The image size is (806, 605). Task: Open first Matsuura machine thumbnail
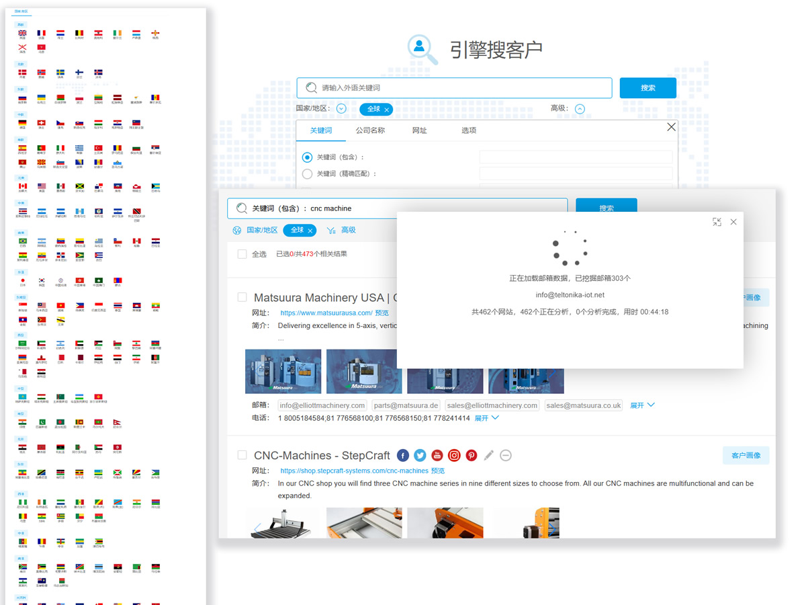point(283,371)
